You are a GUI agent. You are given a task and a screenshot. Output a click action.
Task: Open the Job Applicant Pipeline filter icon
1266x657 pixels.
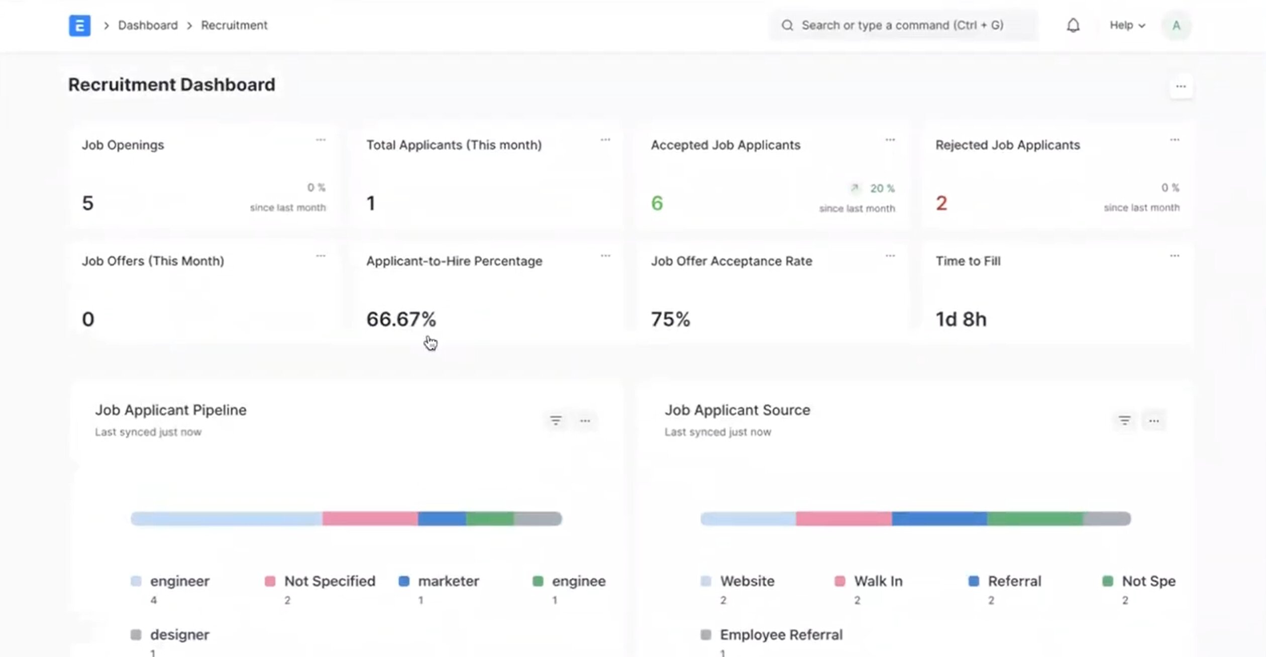555,420
